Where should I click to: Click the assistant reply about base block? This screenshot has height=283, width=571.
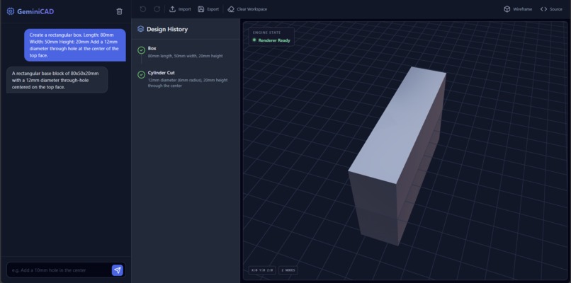click(57, 80)
